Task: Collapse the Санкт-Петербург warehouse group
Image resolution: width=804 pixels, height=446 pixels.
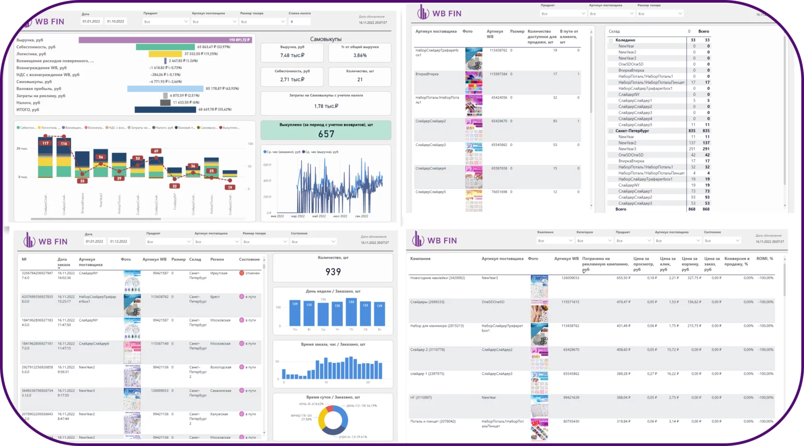Action: click(611, 131)
